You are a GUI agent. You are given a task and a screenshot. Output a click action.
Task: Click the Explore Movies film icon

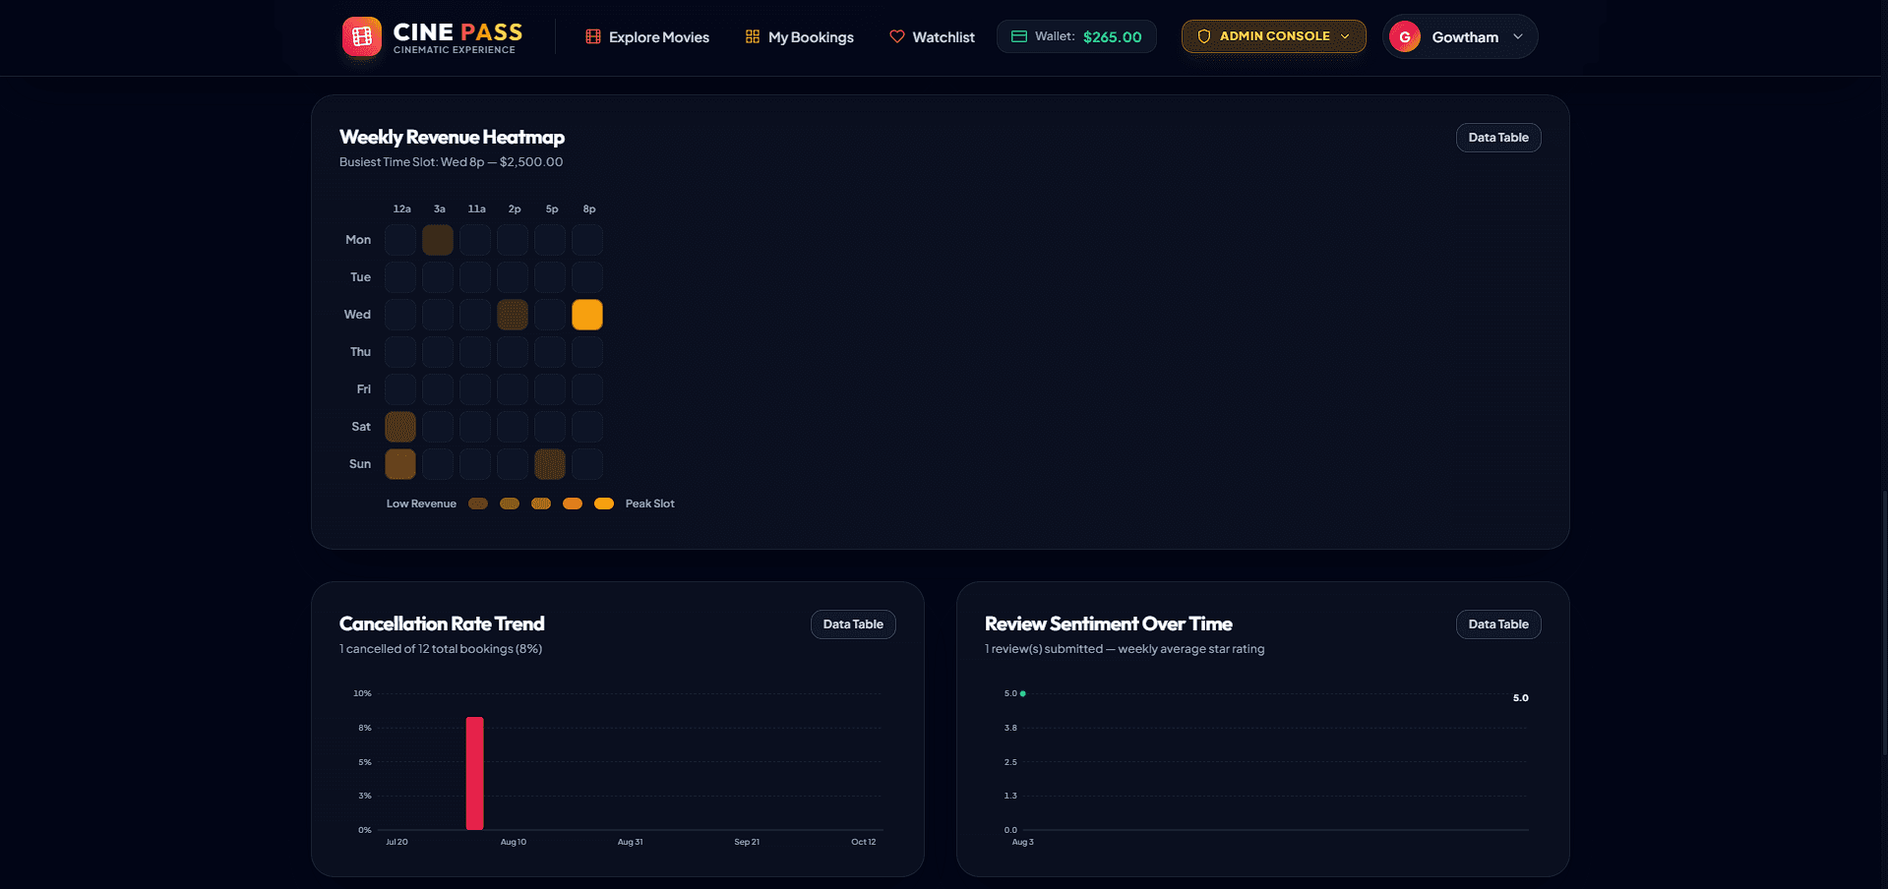[593, 36]
